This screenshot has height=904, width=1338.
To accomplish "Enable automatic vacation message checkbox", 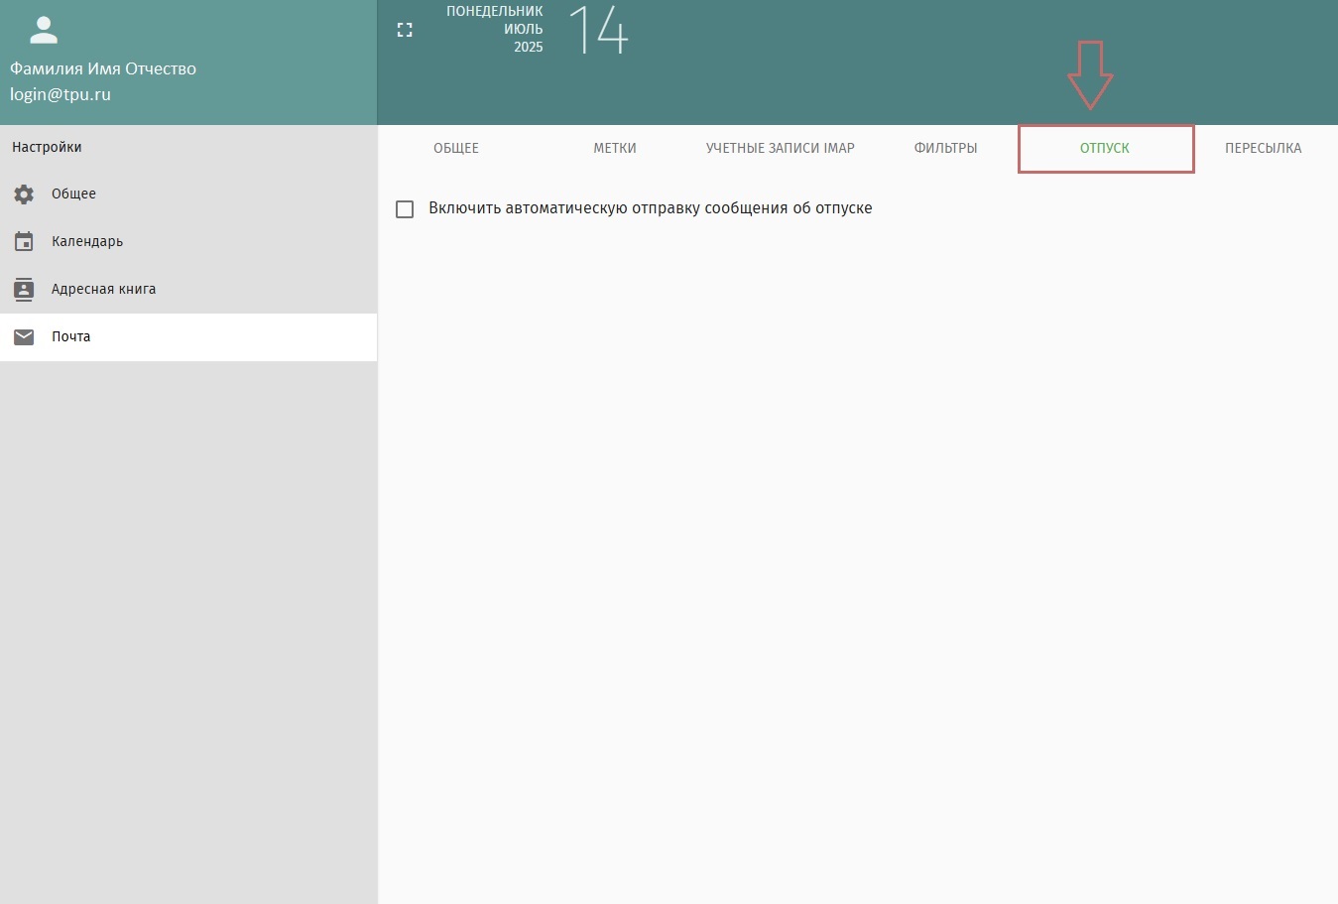I will point(405,209).
